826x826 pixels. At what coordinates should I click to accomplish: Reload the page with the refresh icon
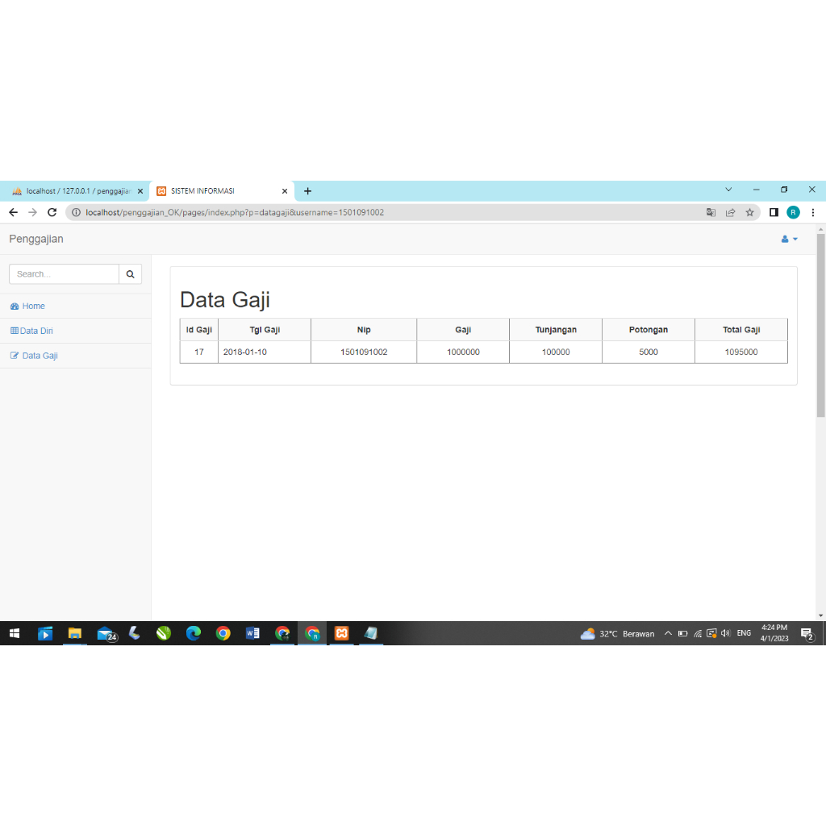tap(52, 212)
